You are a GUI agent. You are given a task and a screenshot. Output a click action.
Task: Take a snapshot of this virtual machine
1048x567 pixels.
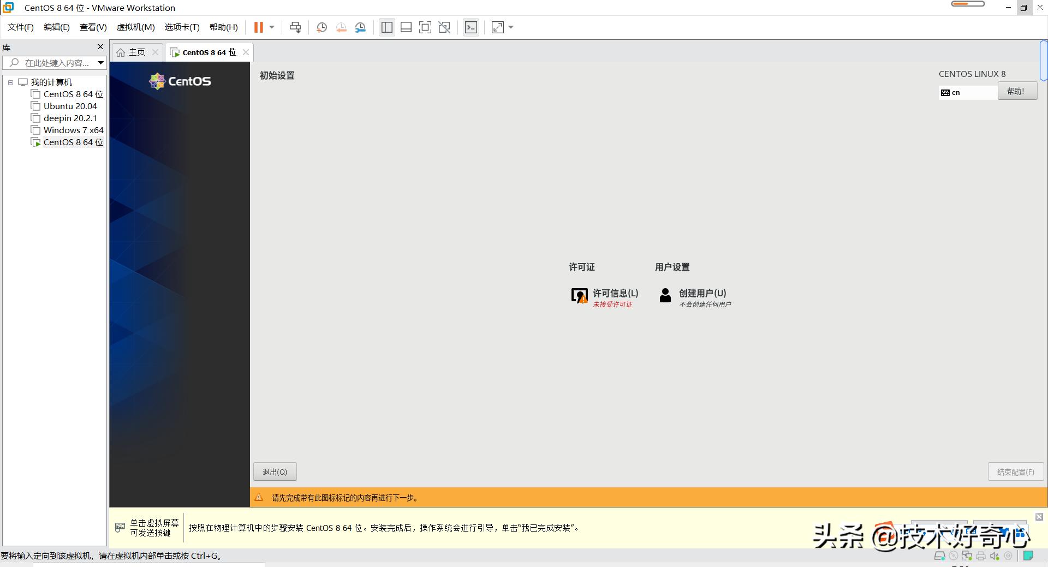[321, 27]
